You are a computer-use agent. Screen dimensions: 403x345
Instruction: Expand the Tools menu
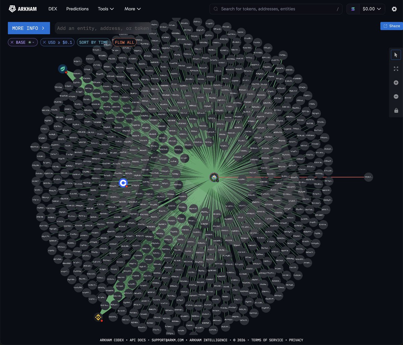[106, 9]
